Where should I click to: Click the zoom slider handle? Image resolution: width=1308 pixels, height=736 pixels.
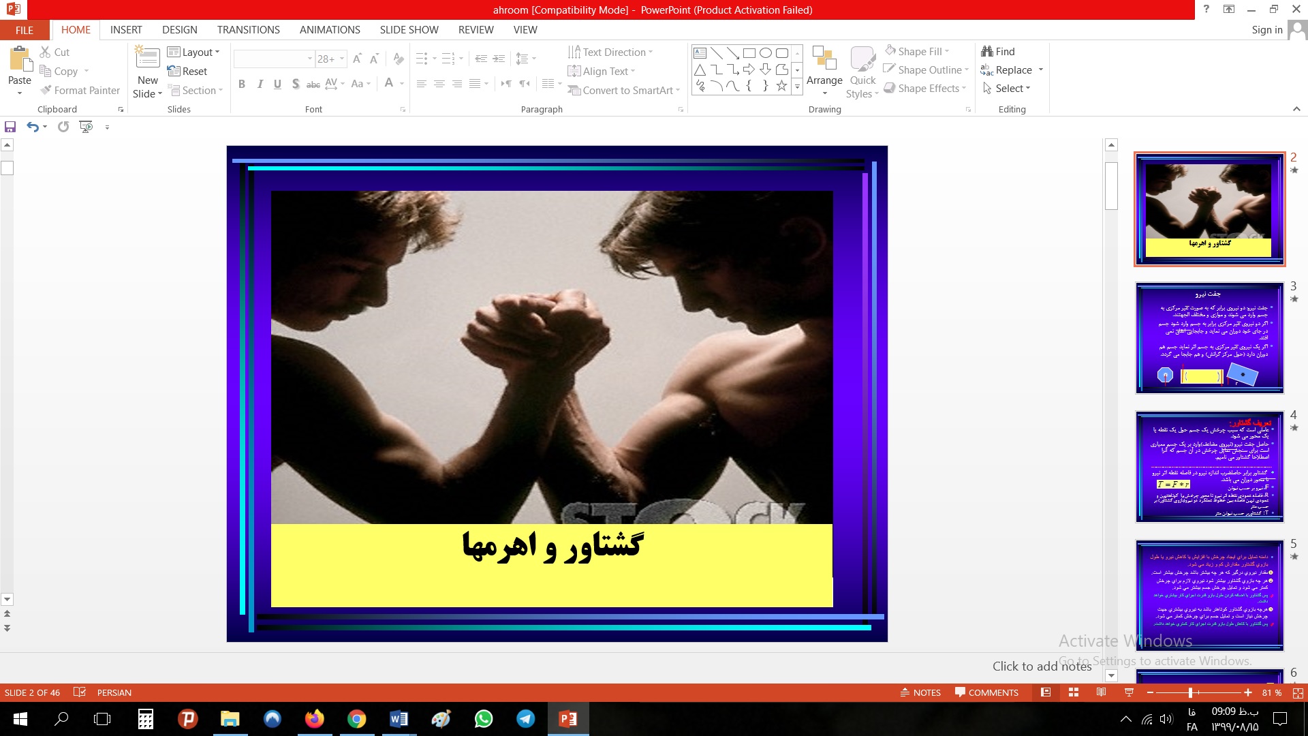pyautogui.click(x=1190, y=692)
